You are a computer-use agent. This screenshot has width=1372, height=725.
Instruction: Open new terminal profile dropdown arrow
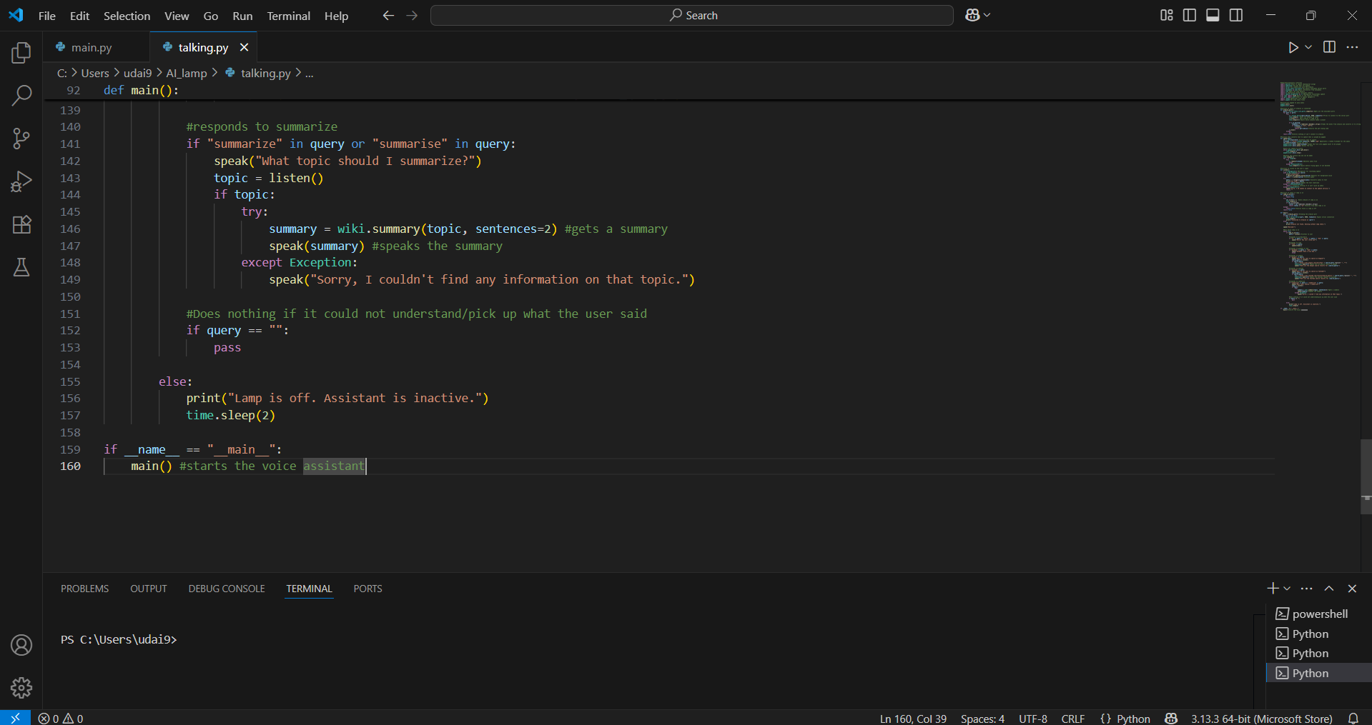coord(1287,589)
